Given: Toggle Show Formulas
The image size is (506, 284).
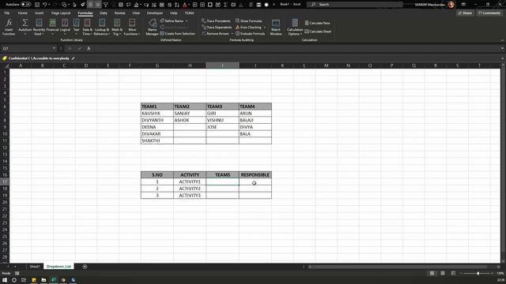Looking at the screenshot, I should 248,21.
